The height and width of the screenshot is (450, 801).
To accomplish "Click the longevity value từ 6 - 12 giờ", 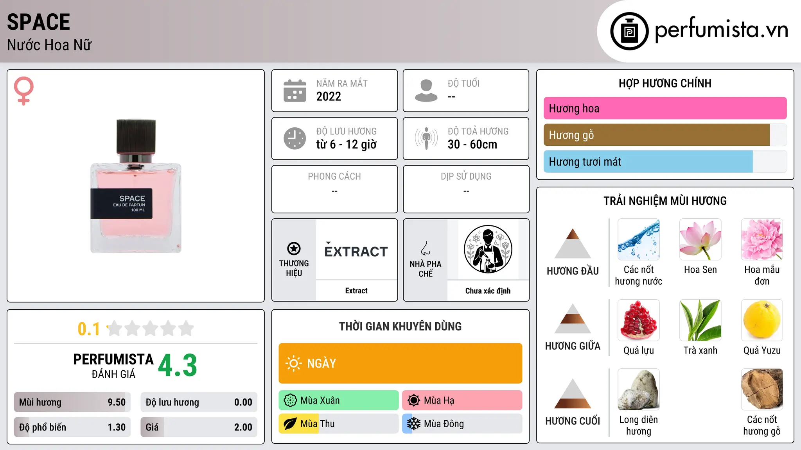I will coord(346,145).
